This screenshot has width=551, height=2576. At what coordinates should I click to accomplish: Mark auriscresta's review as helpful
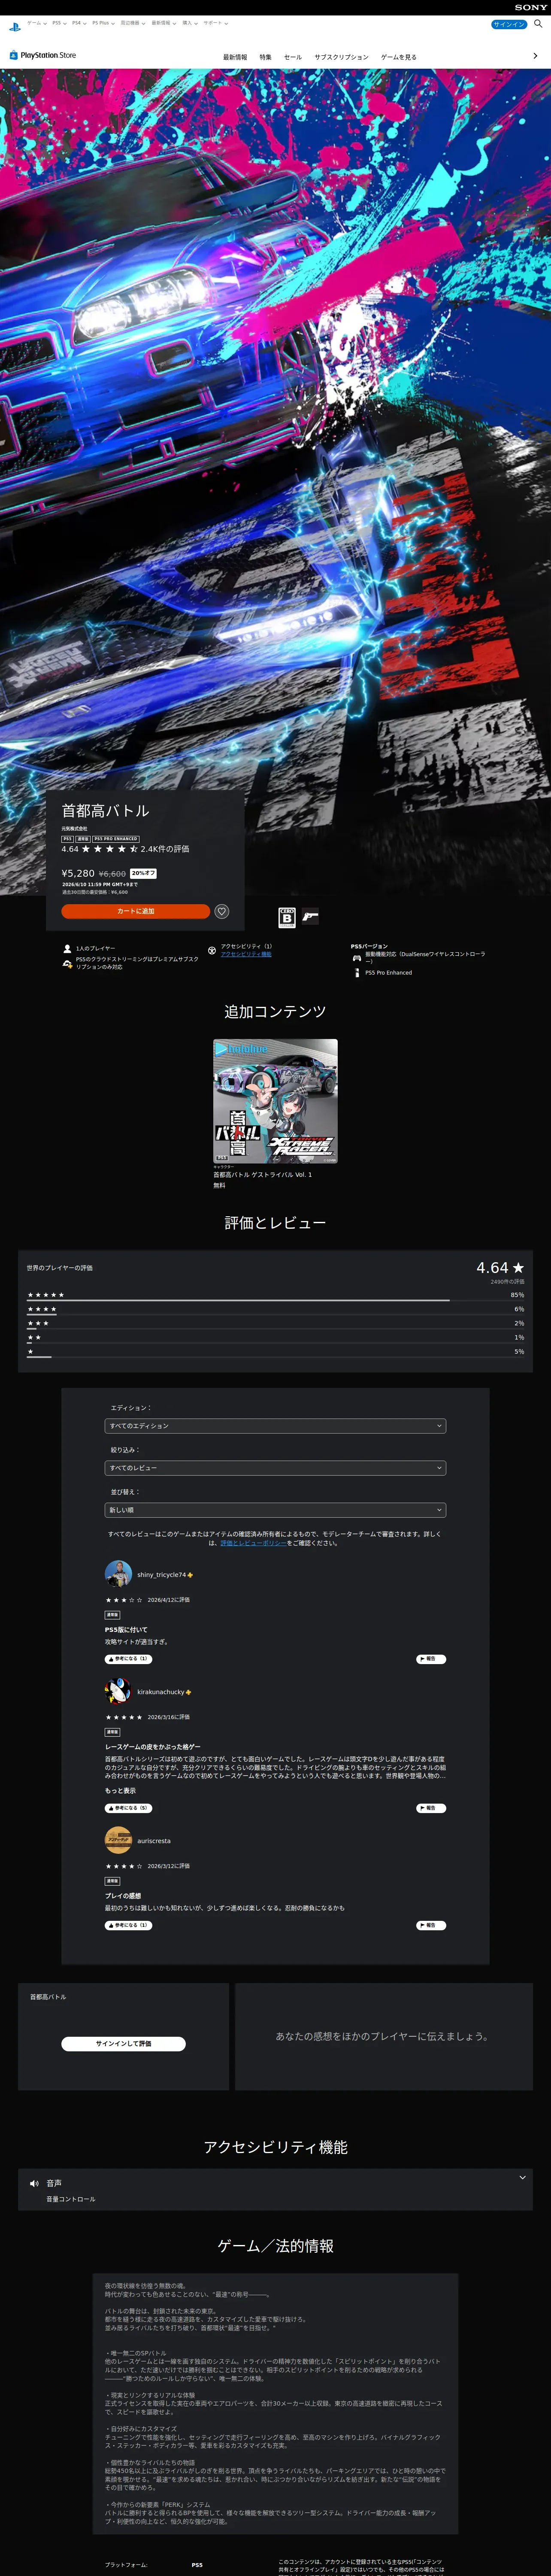pyautogui.click(x=128, y=1925)
